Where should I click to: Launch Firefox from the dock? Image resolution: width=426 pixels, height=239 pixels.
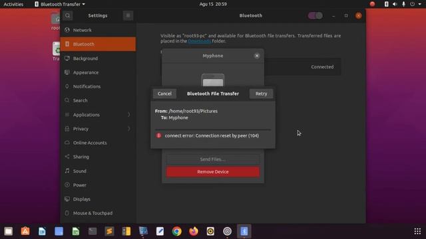(194, 231)
